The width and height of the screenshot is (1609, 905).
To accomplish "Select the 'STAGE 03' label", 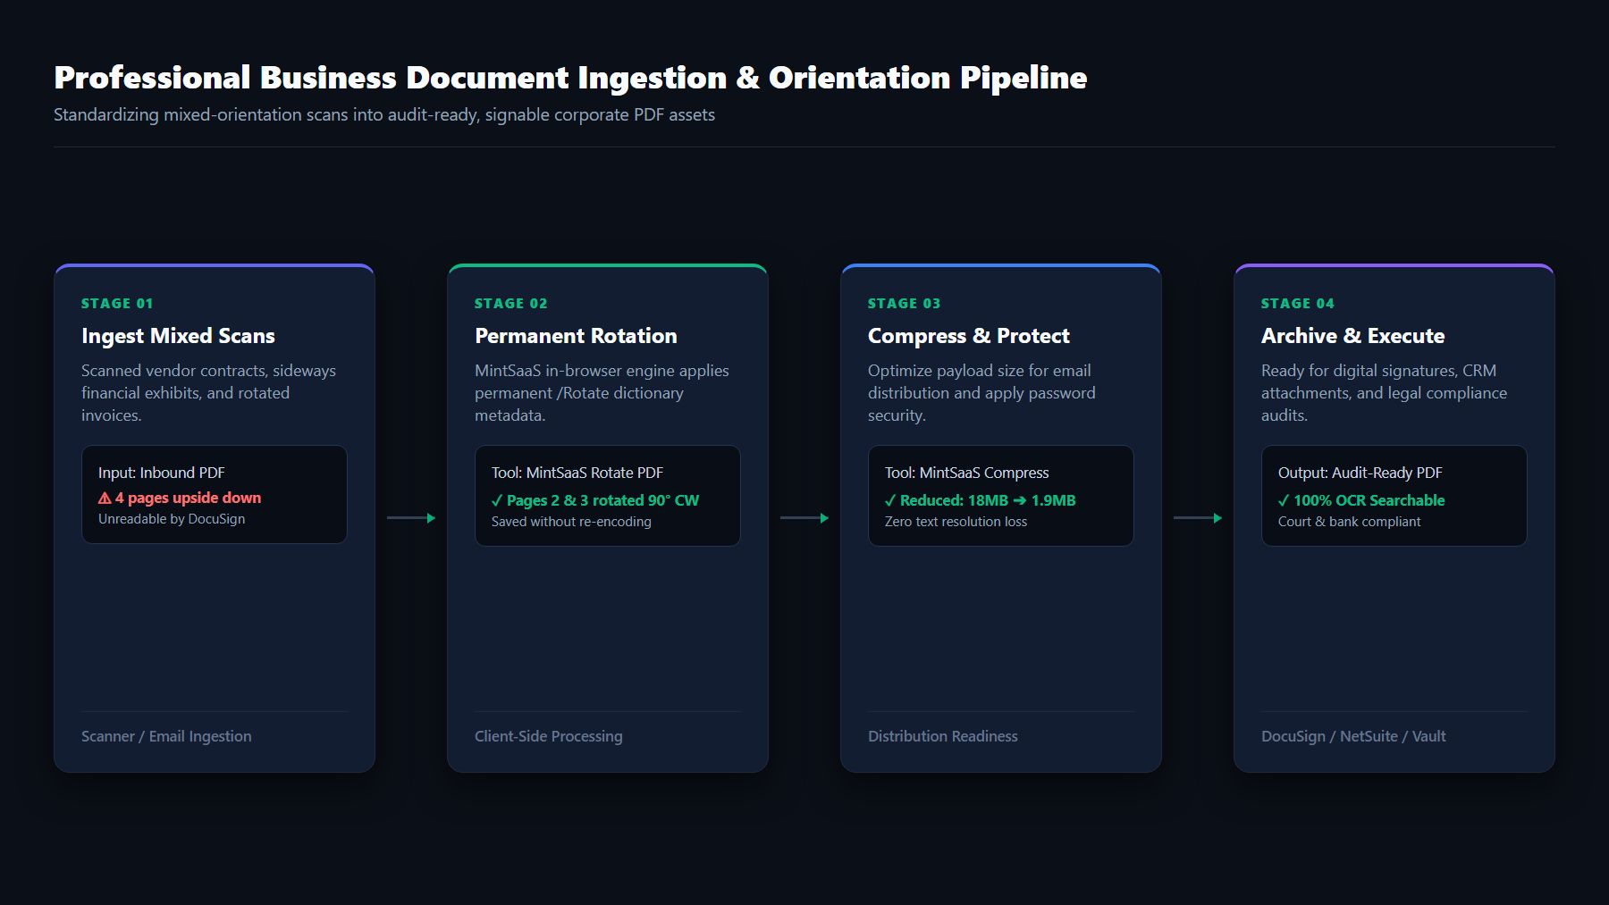I will [x=904, y=304].
